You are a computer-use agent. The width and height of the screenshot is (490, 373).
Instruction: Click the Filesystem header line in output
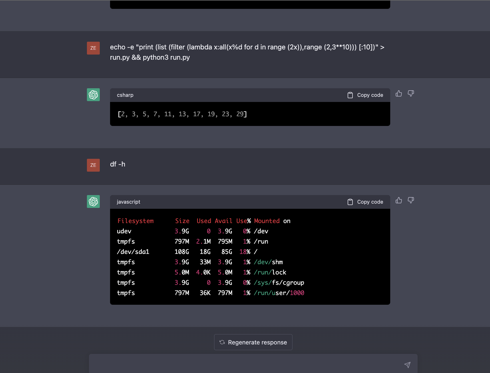(x=204, y=221)
